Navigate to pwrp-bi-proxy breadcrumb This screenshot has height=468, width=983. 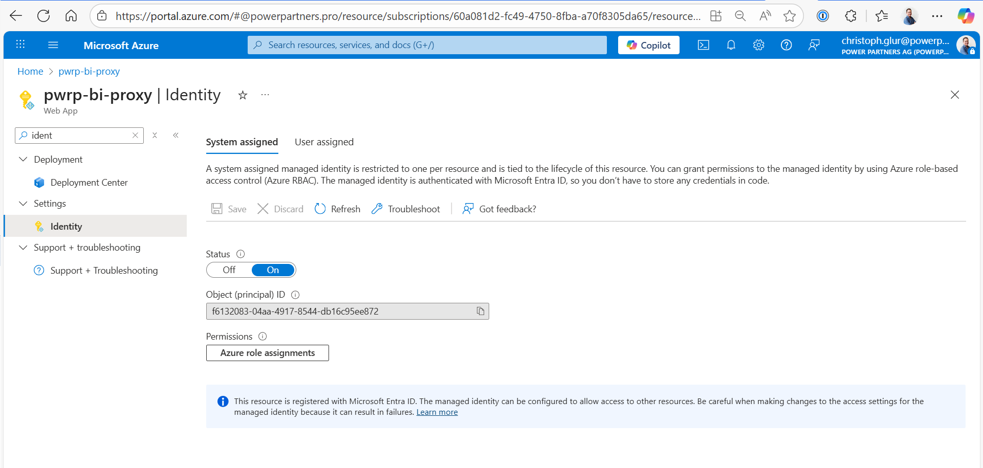tap(89, 72)
